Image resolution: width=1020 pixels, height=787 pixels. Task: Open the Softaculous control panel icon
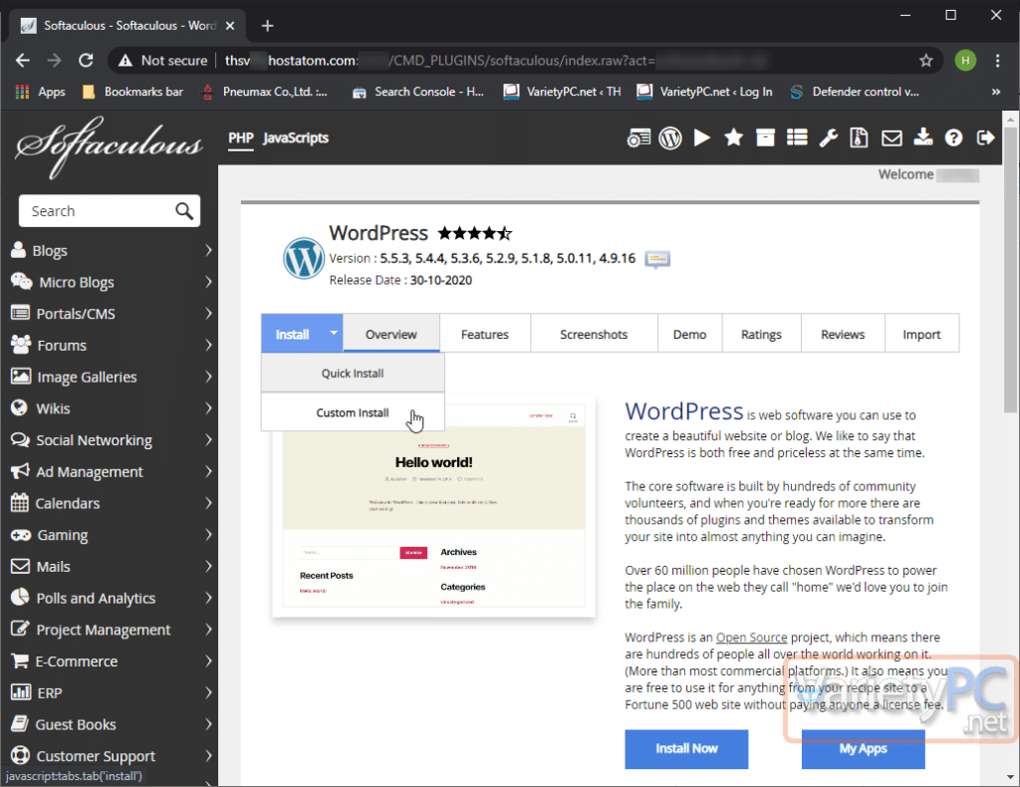click(x=638, y=137)
